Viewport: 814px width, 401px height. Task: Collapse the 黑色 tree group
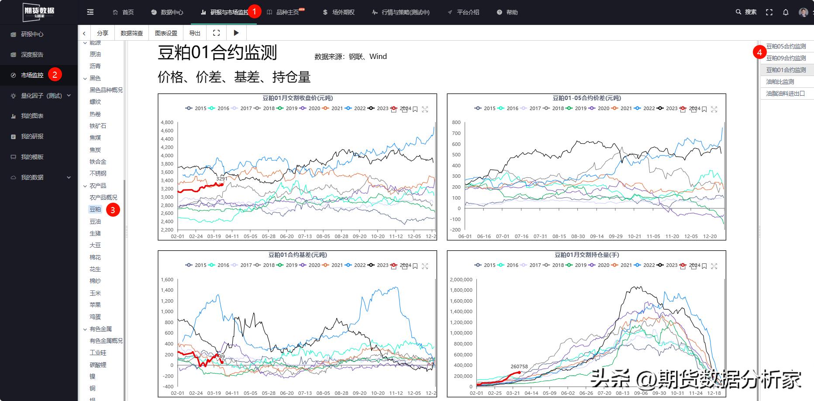pyautogui.click(x=85, y=79)
